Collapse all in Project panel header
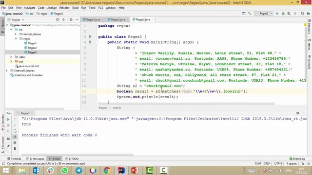The width and height of the screenshot is (312, 175). point(63,19)
